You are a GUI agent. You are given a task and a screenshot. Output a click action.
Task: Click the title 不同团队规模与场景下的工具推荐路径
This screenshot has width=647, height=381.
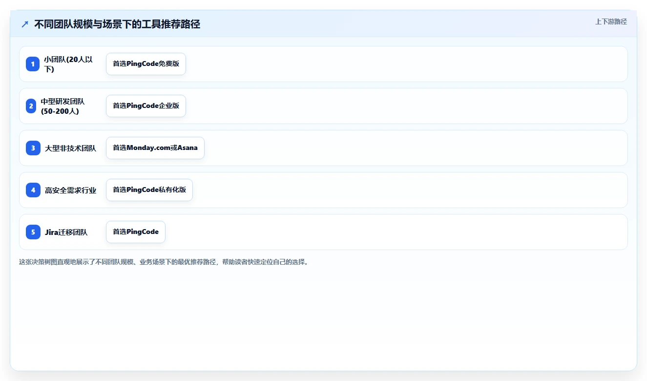(117, 24)
